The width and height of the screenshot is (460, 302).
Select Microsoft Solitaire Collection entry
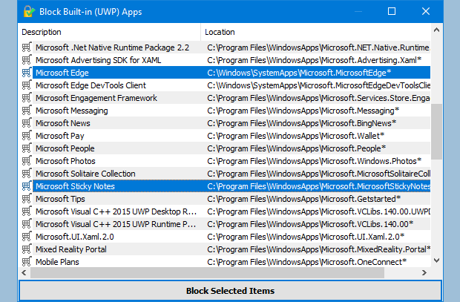pyautogui.click(x=85, y=174)
